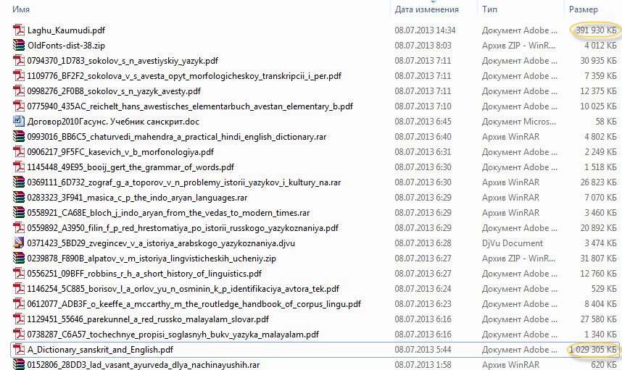Sort files by Дата изменения column header
This screenshot has height=370, width=622.
426,9
